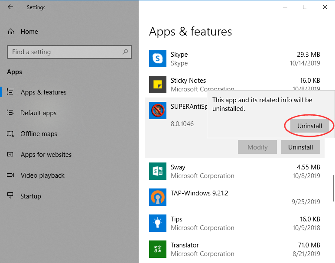Click the 10/9/2018 install date
This screenshot has width=335, height=263.
click(306, 228)
